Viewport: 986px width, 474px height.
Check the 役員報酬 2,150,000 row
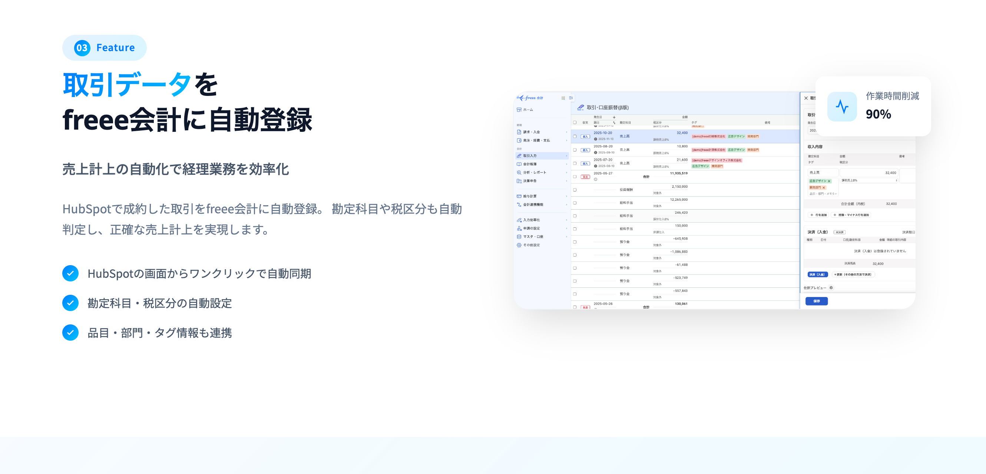click(575, 190)
